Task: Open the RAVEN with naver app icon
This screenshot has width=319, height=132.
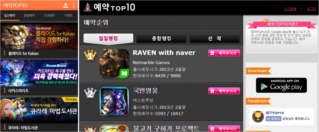Action: click(x=114, y=64)
